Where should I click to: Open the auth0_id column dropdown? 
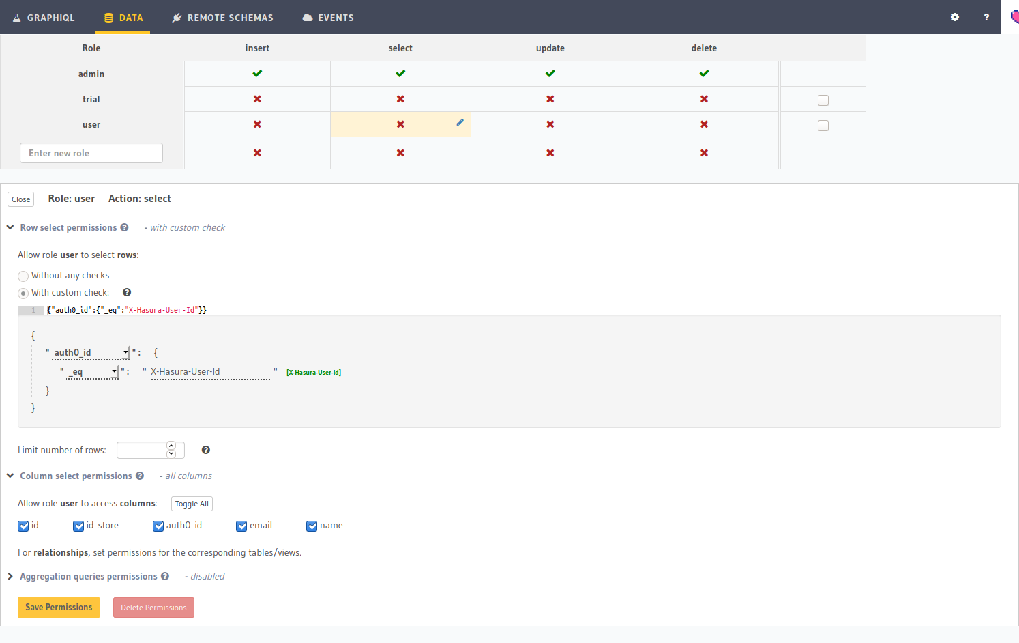(x=91, y=353)
